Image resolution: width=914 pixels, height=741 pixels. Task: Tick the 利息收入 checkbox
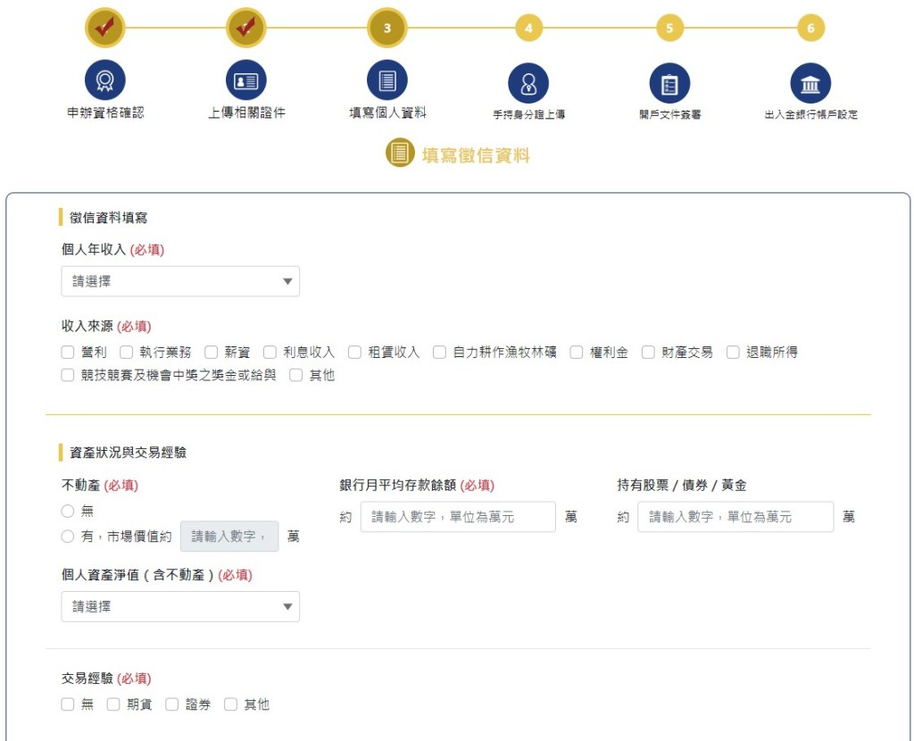tap(270, 353)
